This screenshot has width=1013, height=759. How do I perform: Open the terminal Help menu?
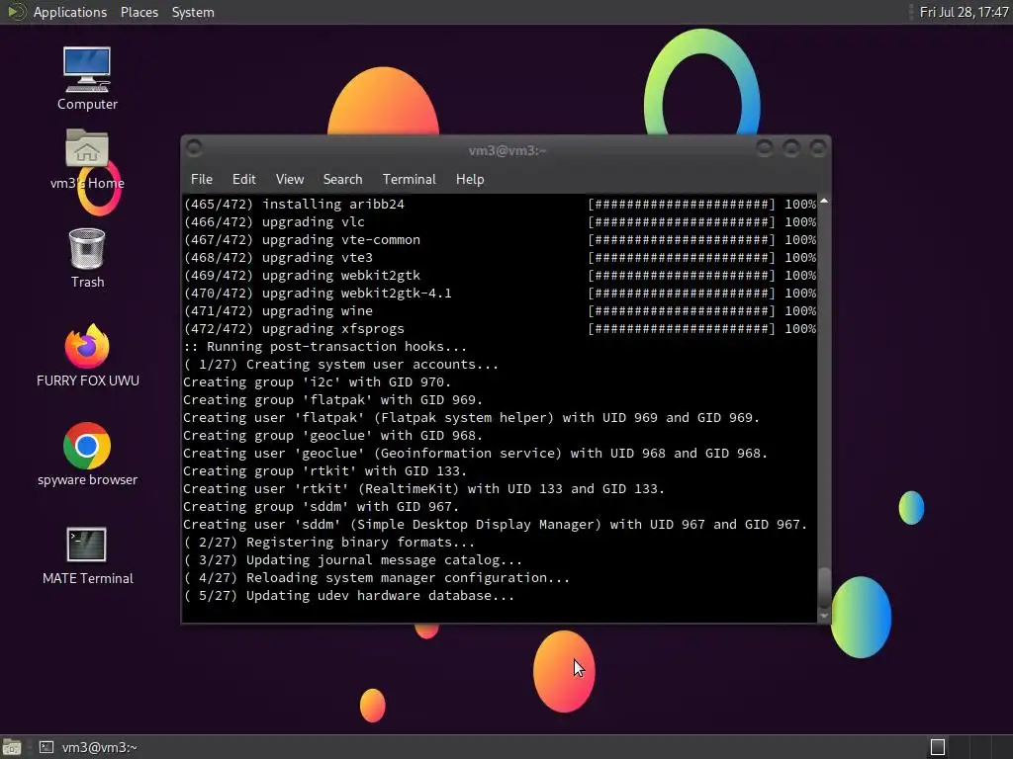click(470, 180)
